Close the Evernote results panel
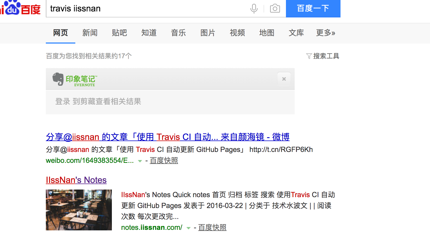Screen dimensions: 430x238 [x=284, y=79]
